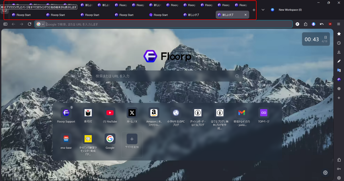This screenshot has width=344, height=181.
Task: Switch to the active 新しいタブ tab
Action: click(232, 15)
